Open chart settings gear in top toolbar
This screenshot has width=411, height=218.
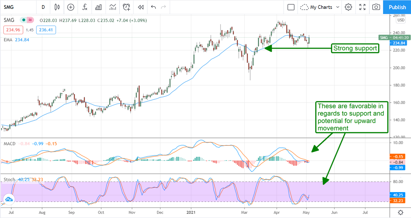pyautogui.click(x=348, y=7)
